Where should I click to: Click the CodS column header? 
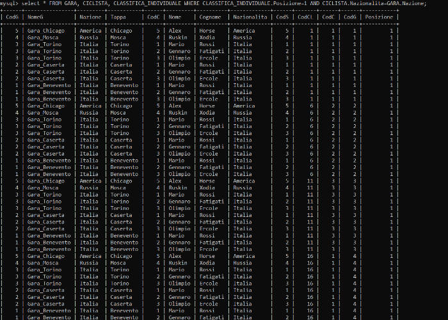click(282, 17)
